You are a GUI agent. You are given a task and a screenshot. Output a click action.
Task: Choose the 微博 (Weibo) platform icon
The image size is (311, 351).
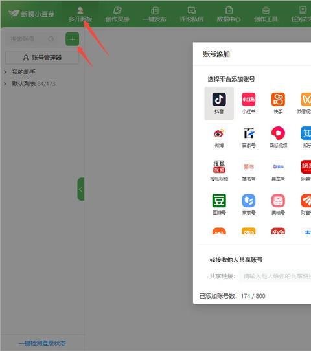pos(219,133)
